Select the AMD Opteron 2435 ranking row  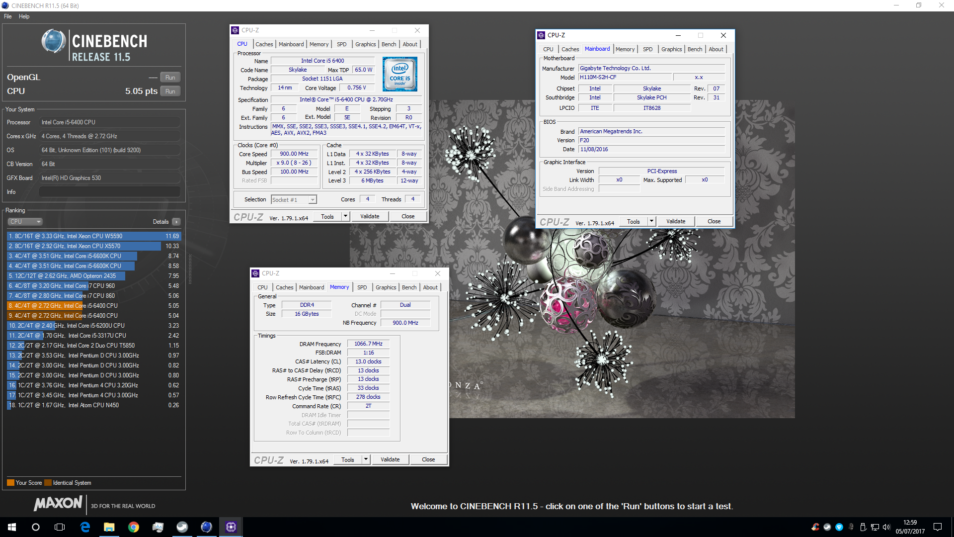coord(94,276)
